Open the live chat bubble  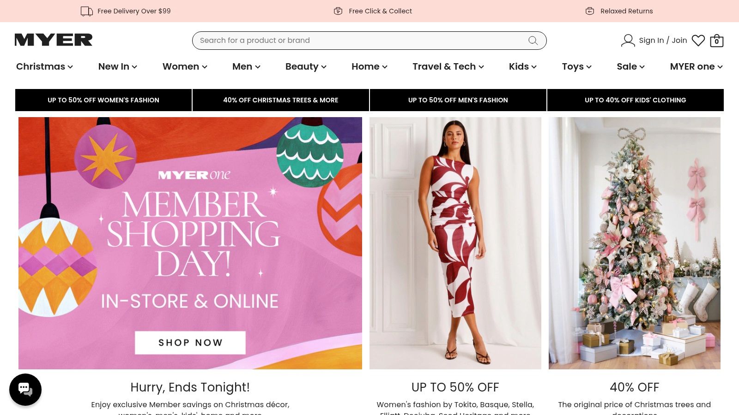(x=25, y=389)
